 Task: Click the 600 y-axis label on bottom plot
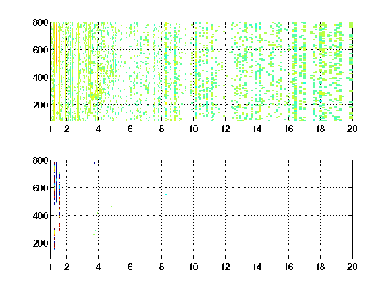pos(41,188)
